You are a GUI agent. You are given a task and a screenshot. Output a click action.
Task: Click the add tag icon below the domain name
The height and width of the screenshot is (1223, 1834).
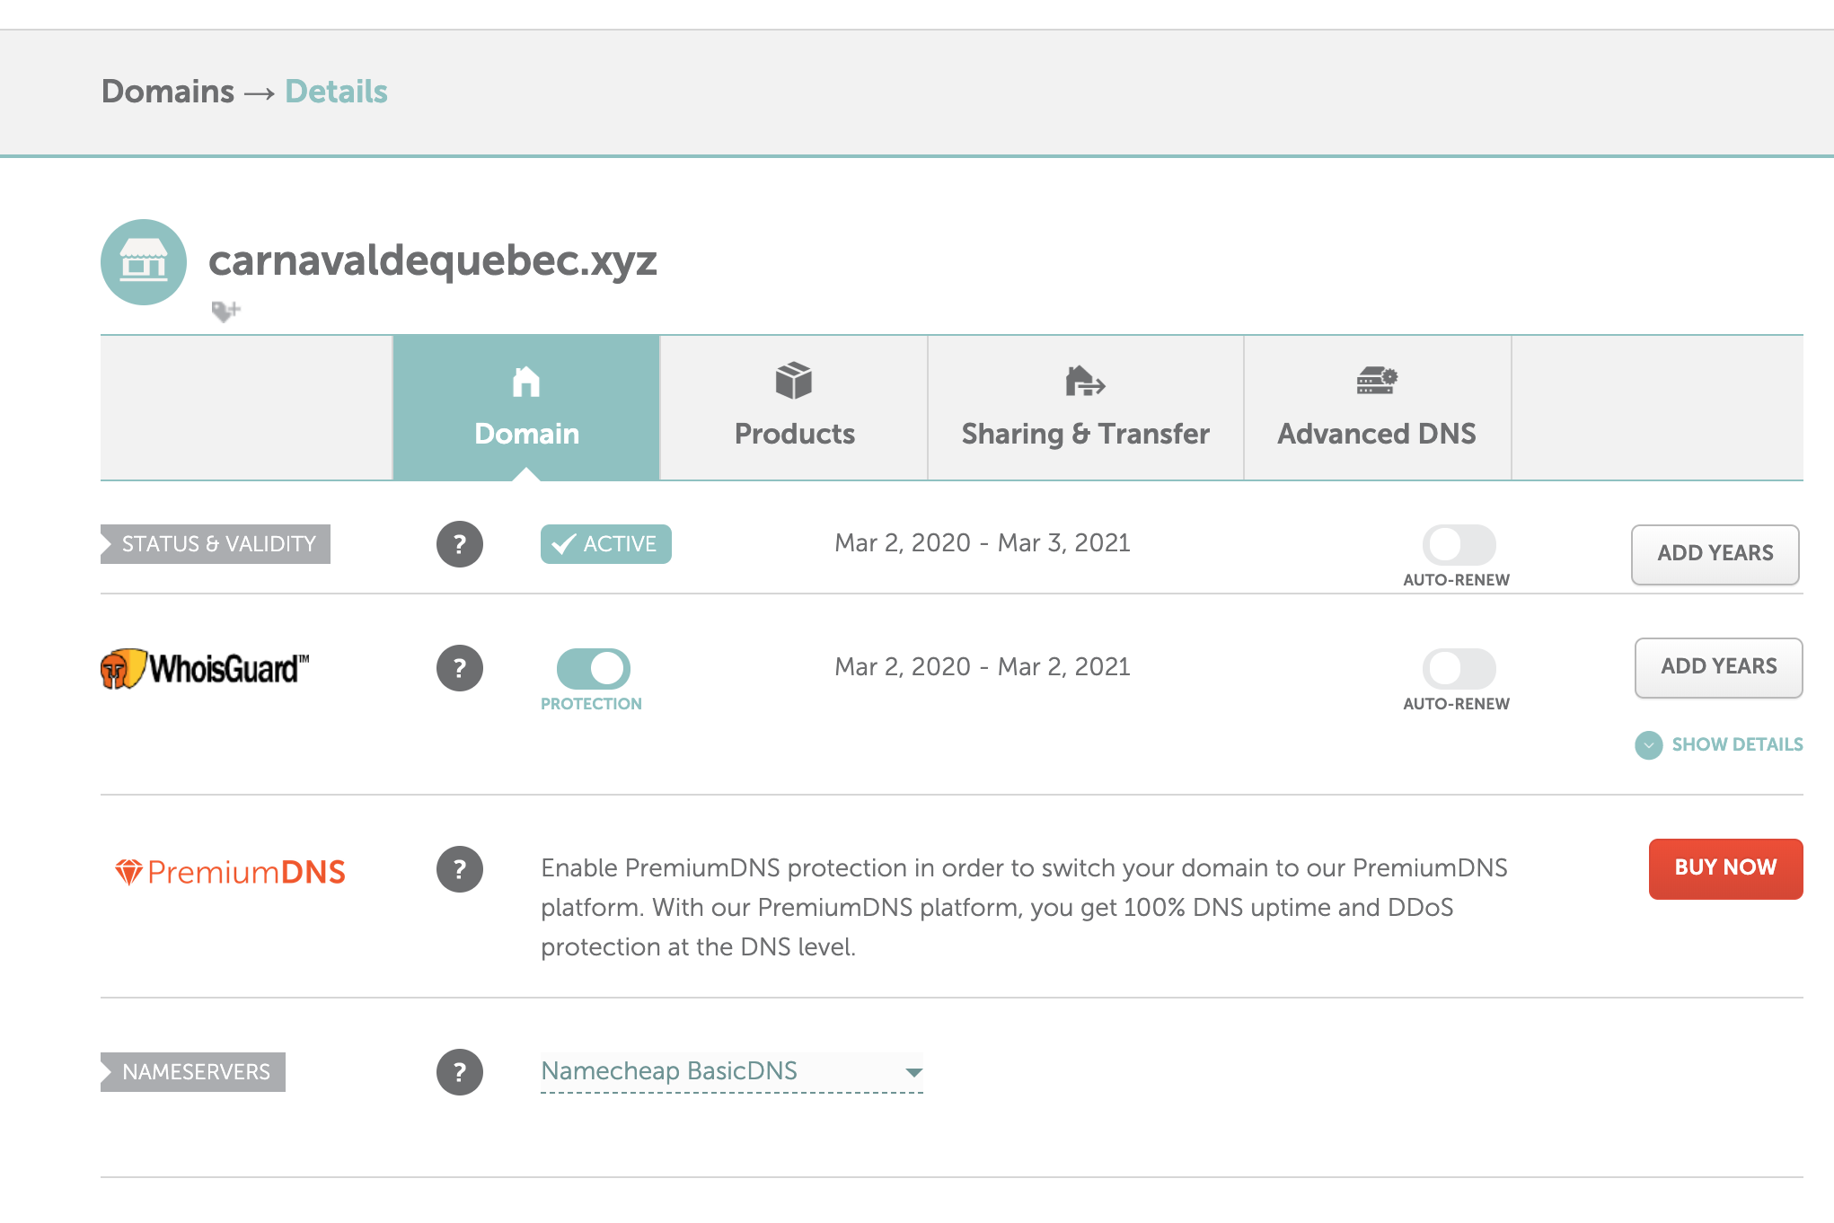(225, 311)
